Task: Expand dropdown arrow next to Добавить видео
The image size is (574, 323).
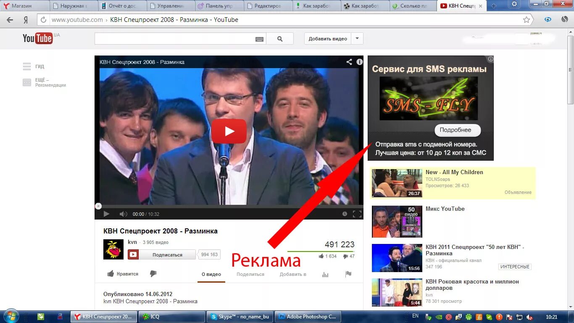Action: coord(357,39)
